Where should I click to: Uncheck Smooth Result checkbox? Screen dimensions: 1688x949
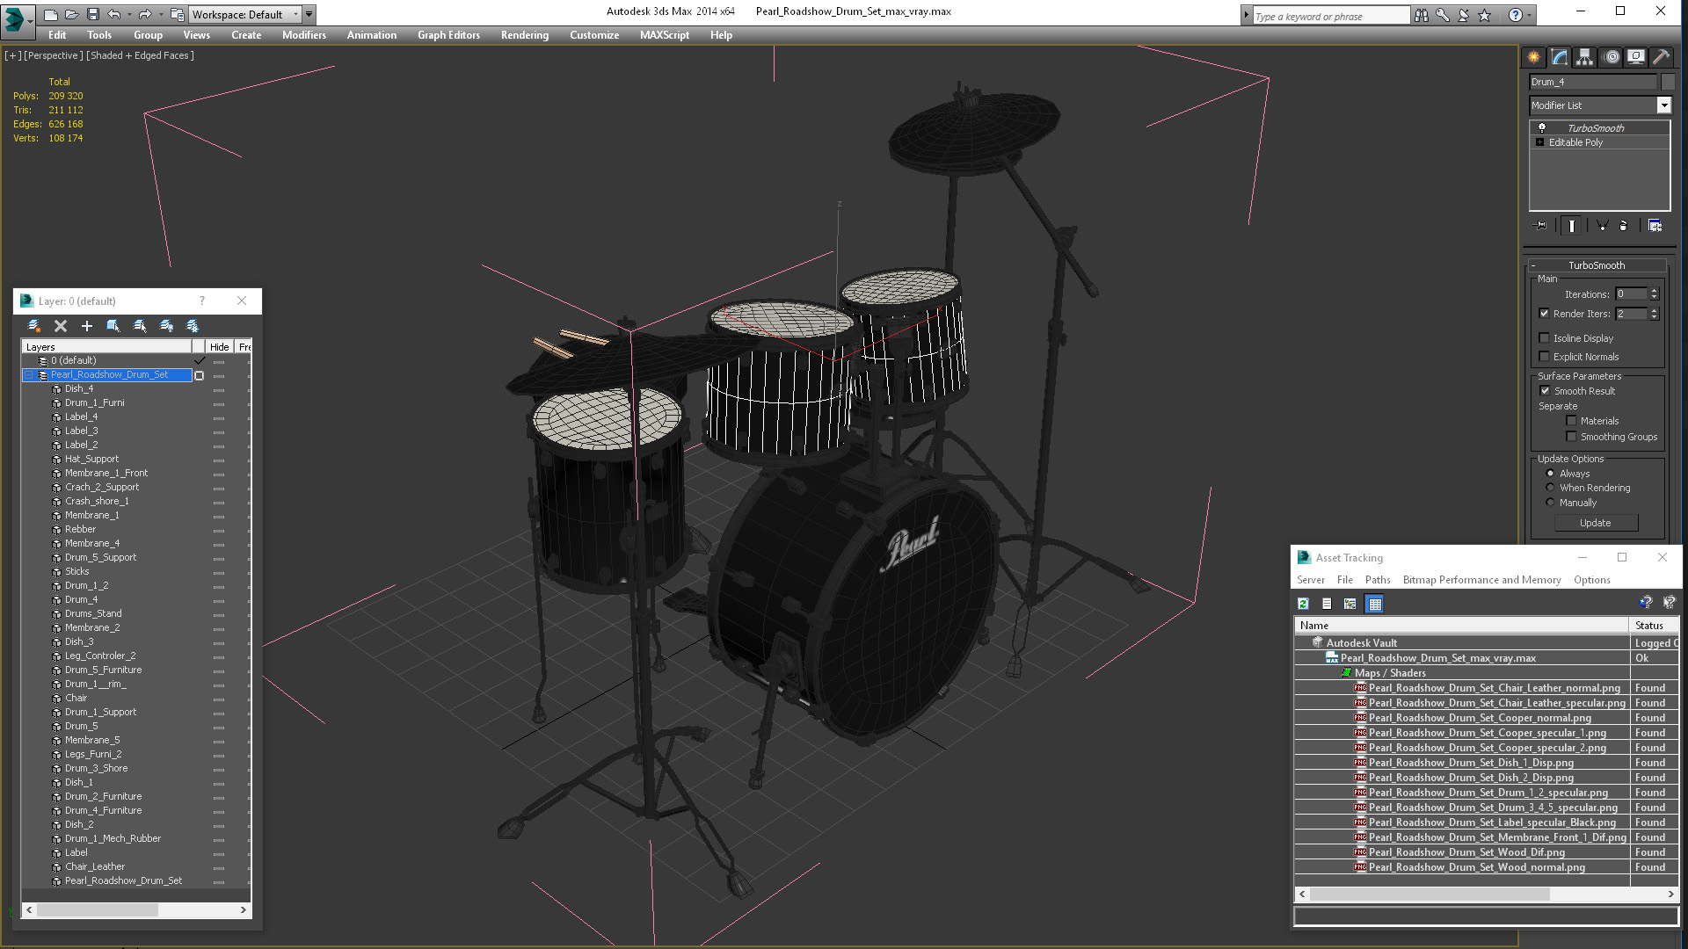click(x=1545, y=391)
